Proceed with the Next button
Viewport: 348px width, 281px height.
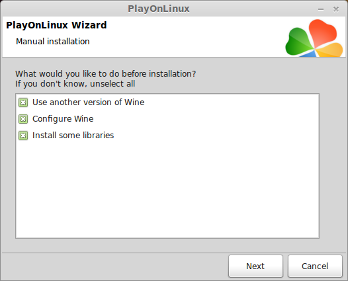pyautogui.click(x=255, y=266)
